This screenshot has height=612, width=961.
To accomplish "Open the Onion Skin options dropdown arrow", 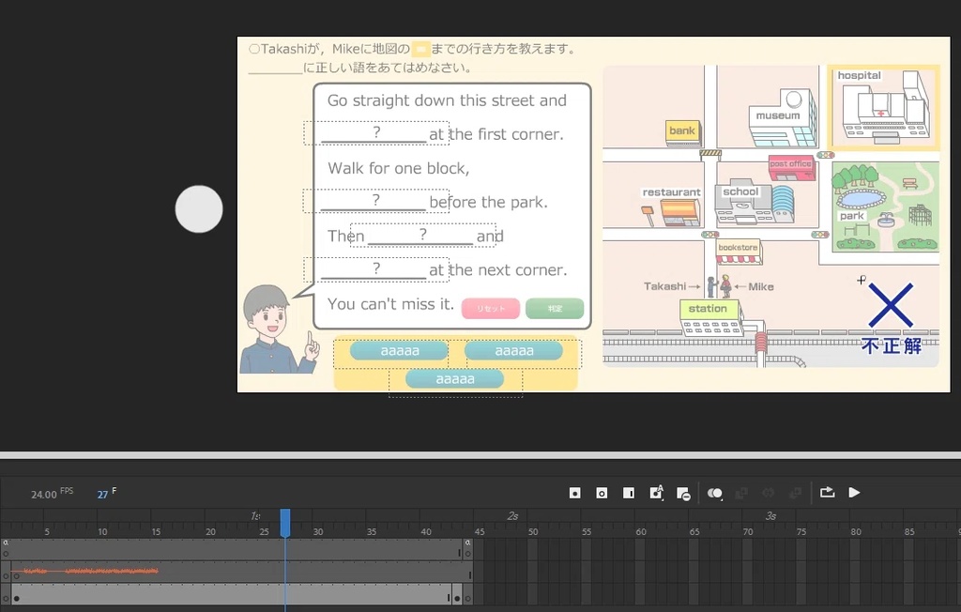I will 720,499.
